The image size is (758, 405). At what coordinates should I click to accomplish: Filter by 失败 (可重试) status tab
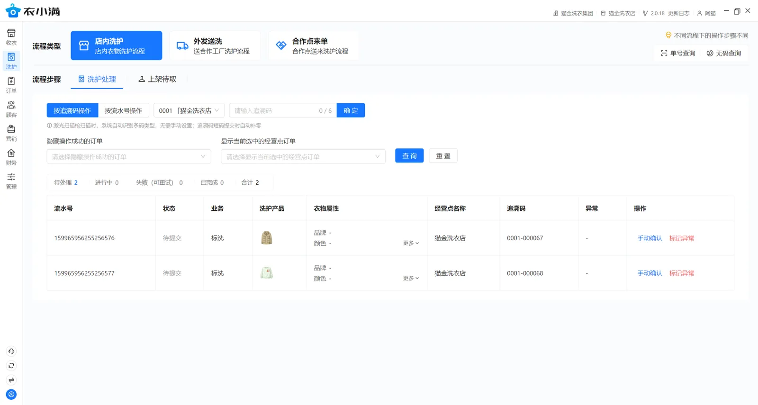[159, 182]
